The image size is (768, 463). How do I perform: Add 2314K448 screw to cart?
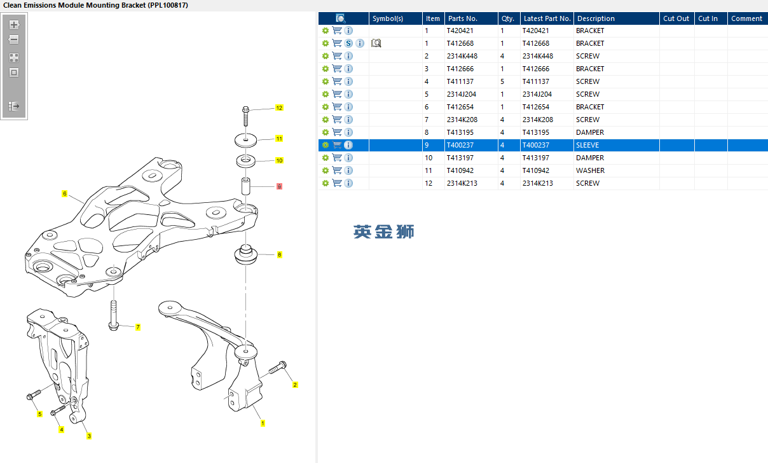pos(337,56)
